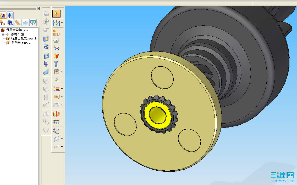The image size is (297, 185).
Task: Click the grayed extruded protrusion tool
Action: click(x=46, y=14)
